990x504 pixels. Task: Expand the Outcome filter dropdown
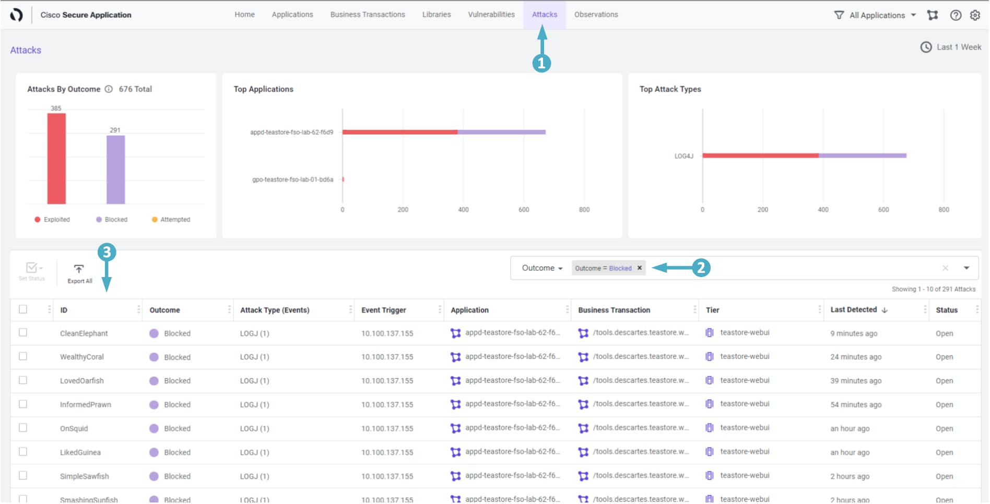click(x=542, y=268)
